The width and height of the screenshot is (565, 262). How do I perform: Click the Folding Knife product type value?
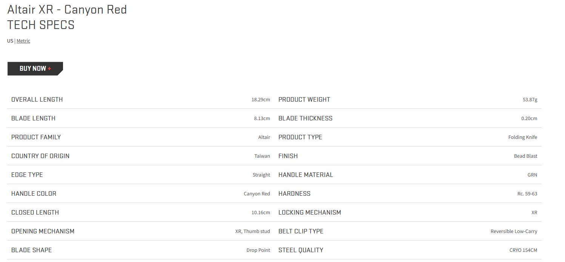click(523, 137)
